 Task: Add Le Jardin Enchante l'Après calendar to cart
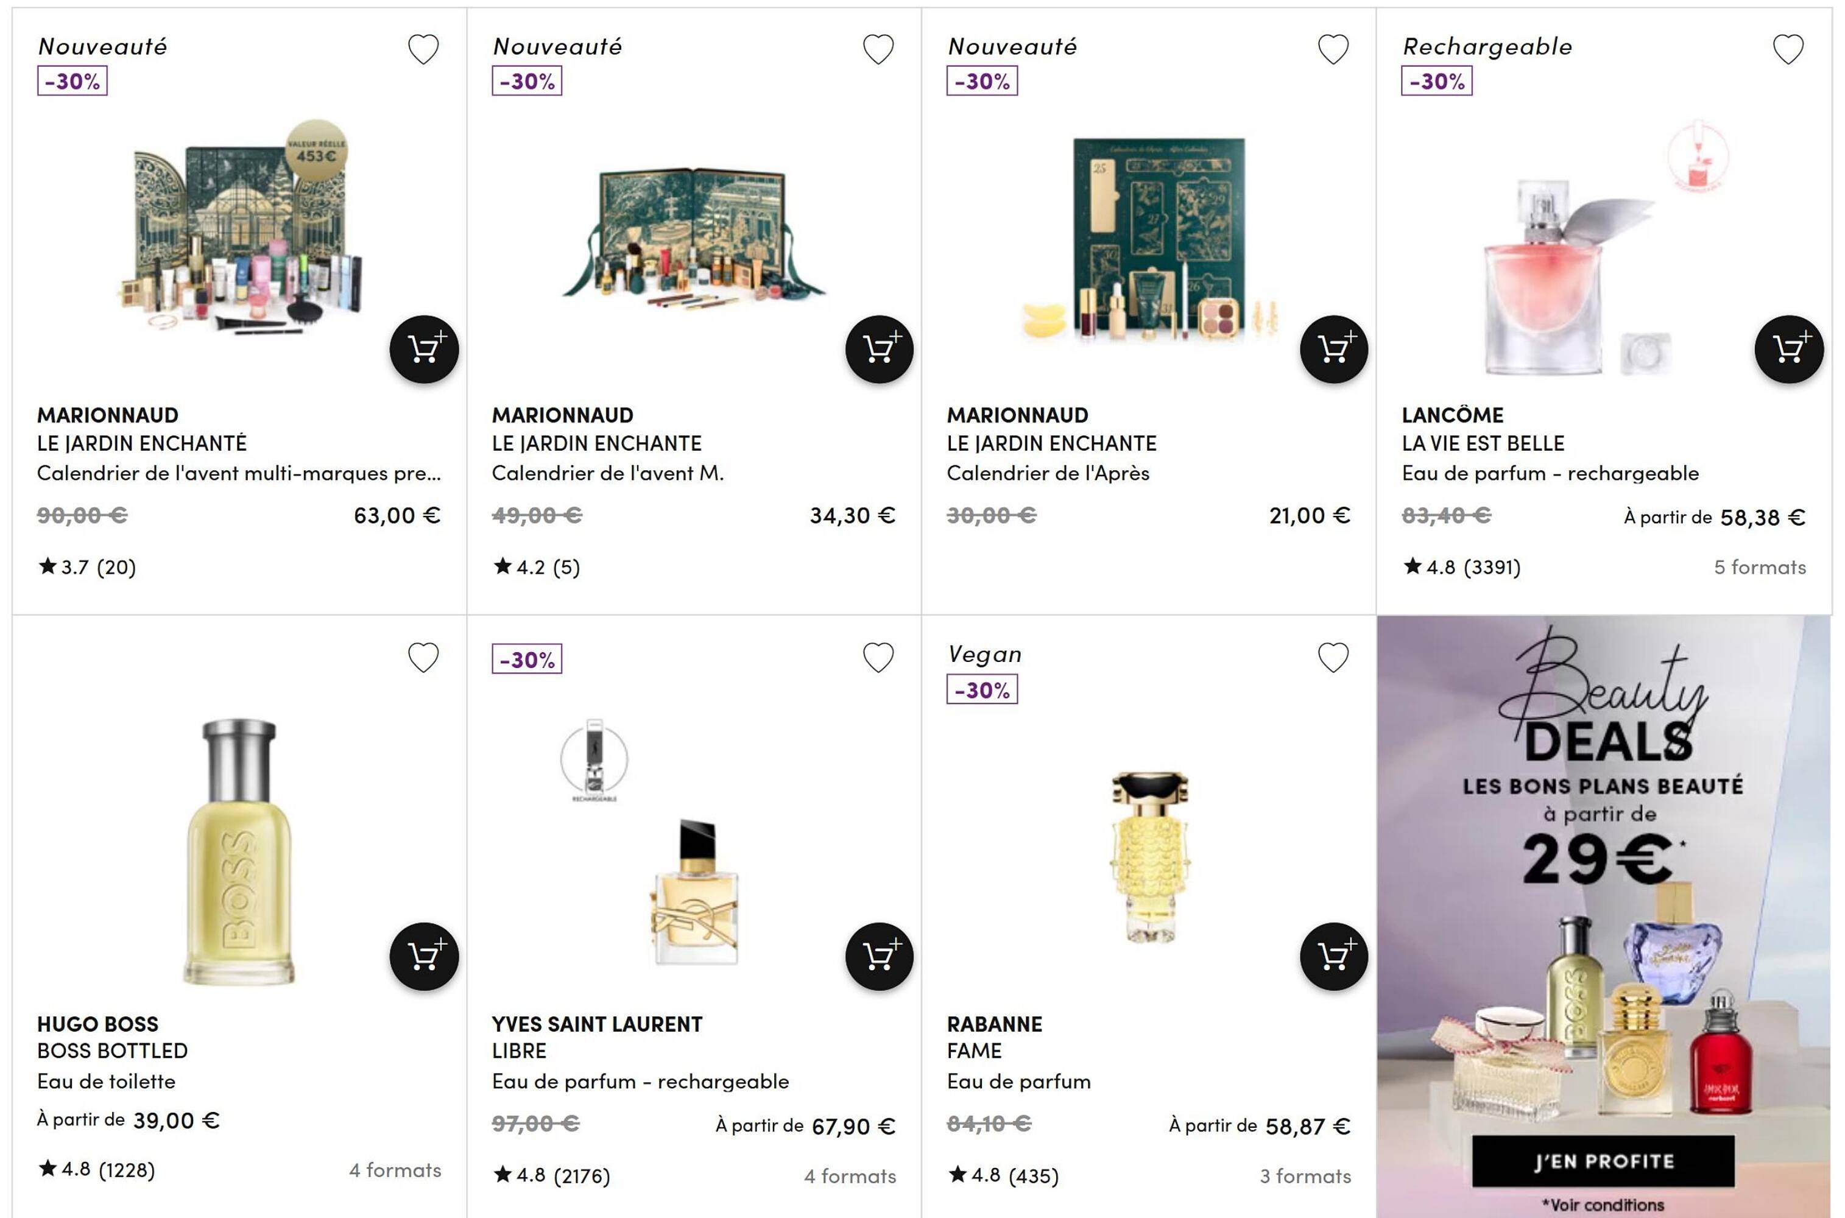(1334, 350)
